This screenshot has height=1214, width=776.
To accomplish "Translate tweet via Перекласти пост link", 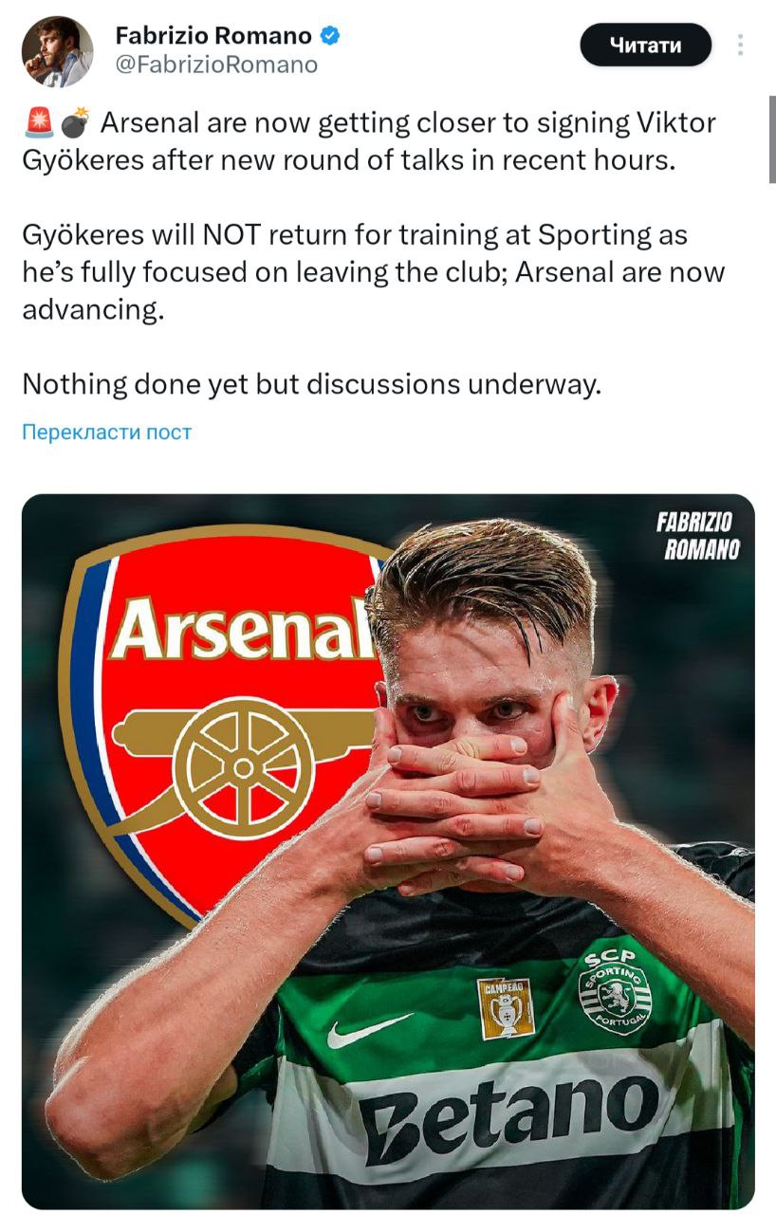I will click(106, 432).
